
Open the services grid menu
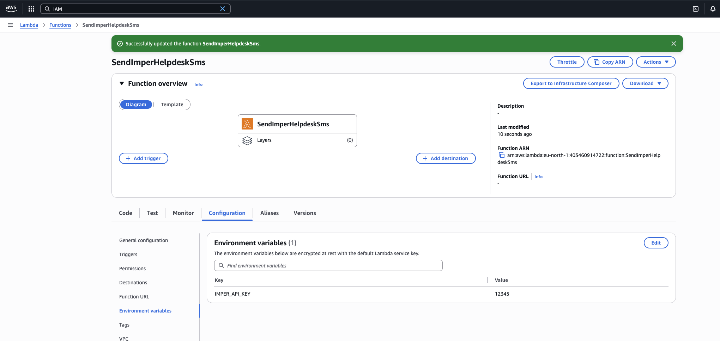[x=31, y=9]
